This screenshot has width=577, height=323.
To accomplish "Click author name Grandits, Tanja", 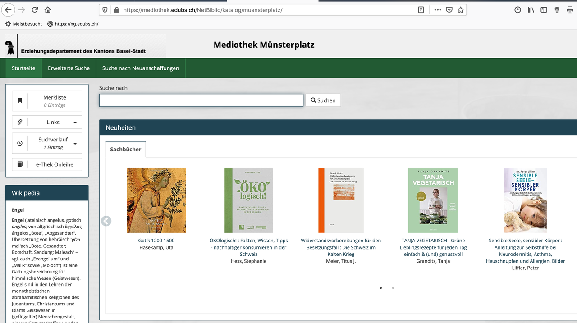I will coord(433,261).
